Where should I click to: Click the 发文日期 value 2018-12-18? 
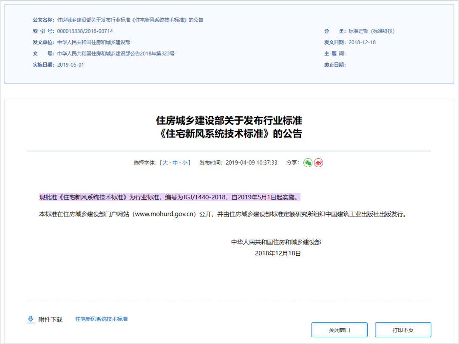(362, 42)
